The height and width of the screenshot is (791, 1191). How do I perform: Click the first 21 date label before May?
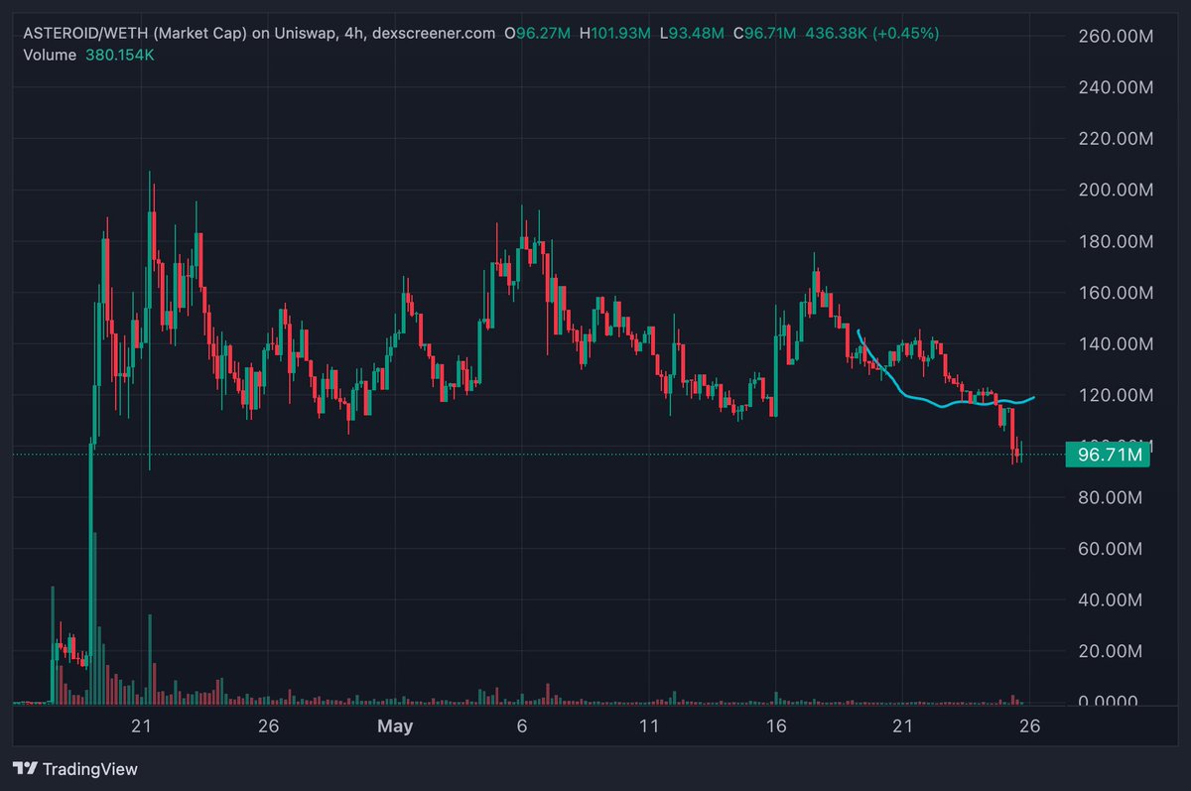click(141, 726)
